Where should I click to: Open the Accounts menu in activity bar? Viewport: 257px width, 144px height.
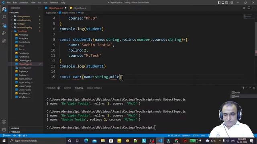click(x=4, y=122)
